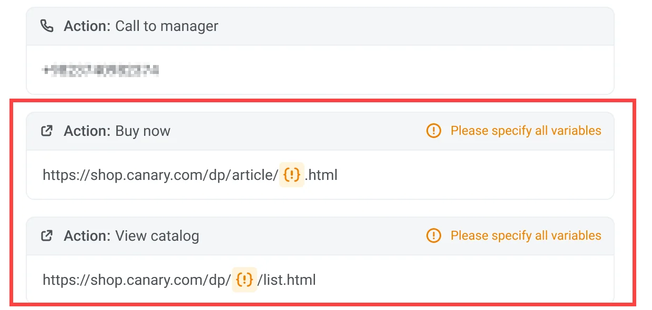Select the unspecified variable chip in Buy now URL
Viewport: 652px width, 310px height.
292,175
